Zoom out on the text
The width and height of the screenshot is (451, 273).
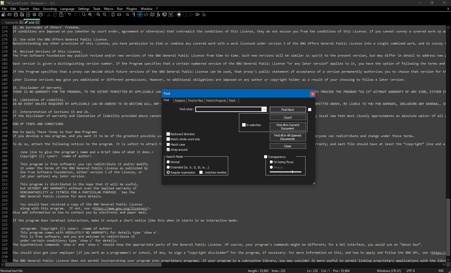(x=105, y=14)
